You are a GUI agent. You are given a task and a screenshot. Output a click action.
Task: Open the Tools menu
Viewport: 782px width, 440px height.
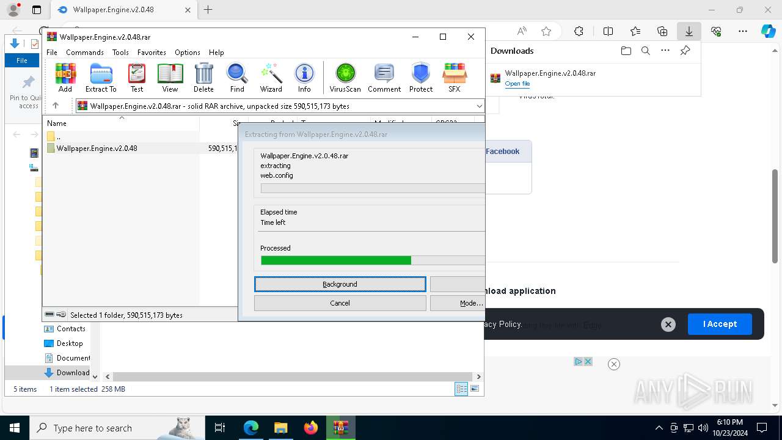tap(120, 53)
